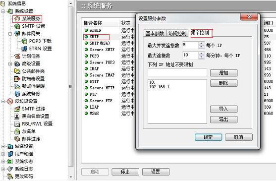The image size is (276, 181).
Task: Collapse the 系统设置 tree node
Action: tap(3, 11)
